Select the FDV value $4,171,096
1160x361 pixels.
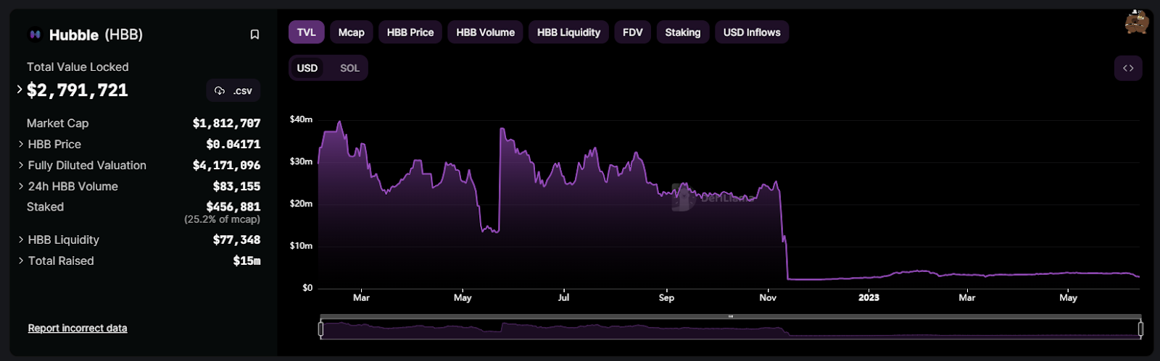pos(226,165)
